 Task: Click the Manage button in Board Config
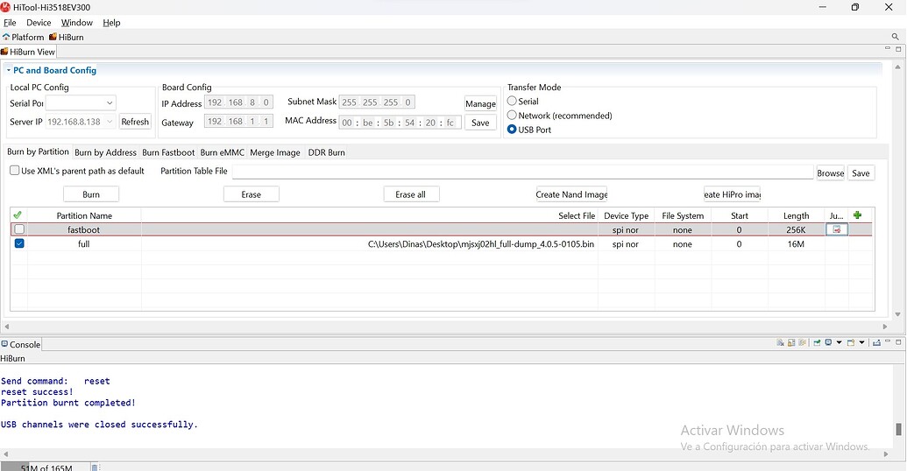point(480,103)
